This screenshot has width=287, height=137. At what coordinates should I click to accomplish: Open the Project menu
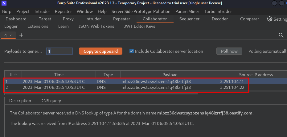23,11
